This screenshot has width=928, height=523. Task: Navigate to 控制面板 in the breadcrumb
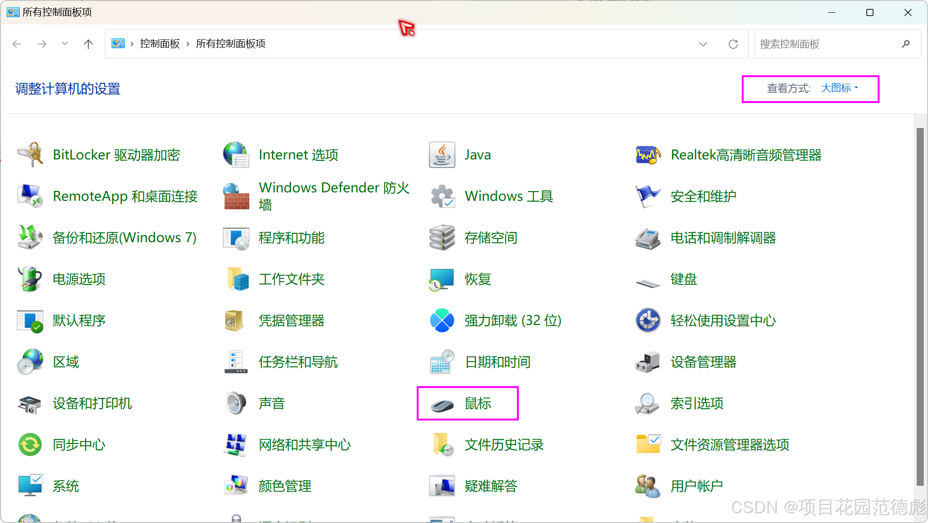(x=159, y=44)
